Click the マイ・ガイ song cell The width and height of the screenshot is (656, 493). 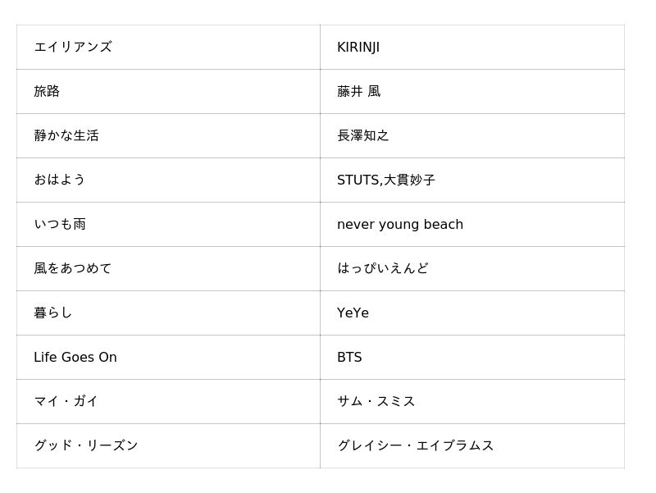(x=168, y=402)
